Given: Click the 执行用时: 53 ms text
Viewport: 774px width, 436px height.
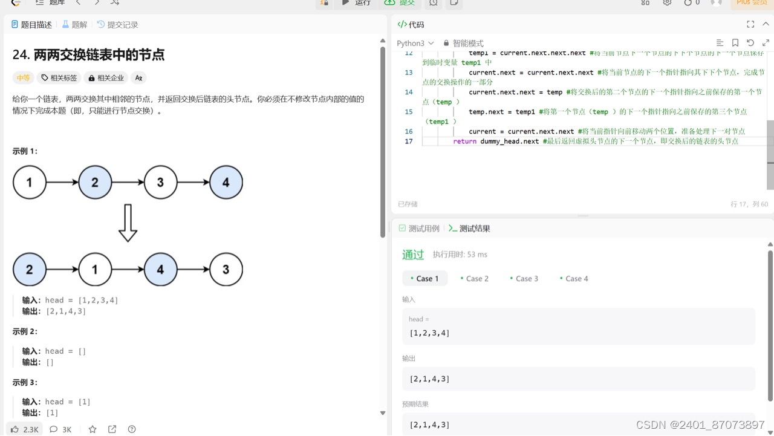Looking at the screenshot, I should [460, 255].
